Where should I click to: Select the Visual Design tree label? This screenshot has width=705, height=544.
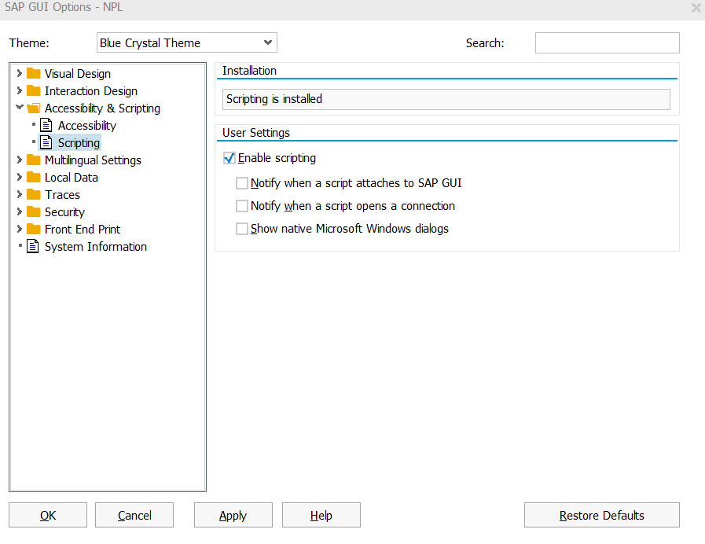pos(77,74)
